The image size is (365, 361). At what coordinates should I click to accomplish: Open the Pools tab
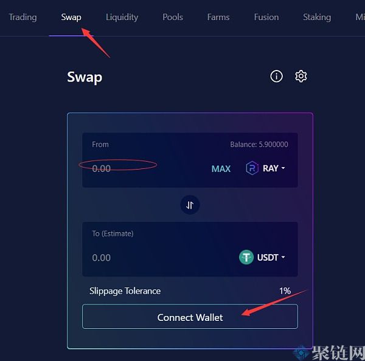173,17
